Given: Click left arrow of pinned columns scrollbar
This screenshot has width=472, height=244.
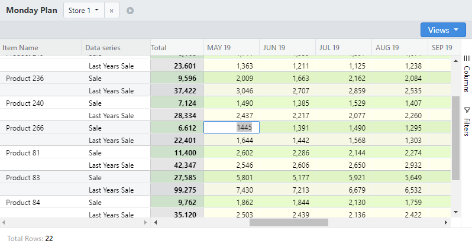Looking at the screenshot, I should (x=4, y=223).
